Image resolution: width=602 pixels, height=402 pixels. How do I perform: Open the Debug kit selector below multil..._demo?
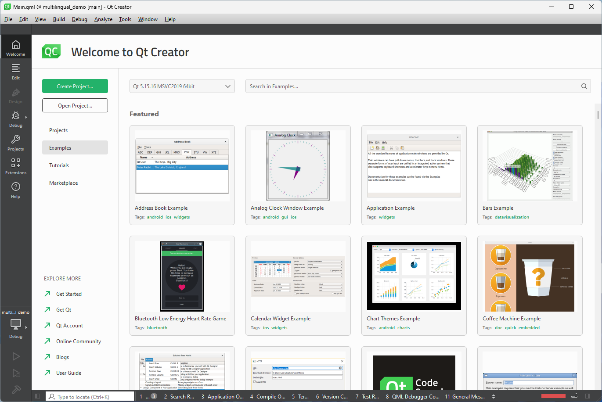(x=16, y=325)
